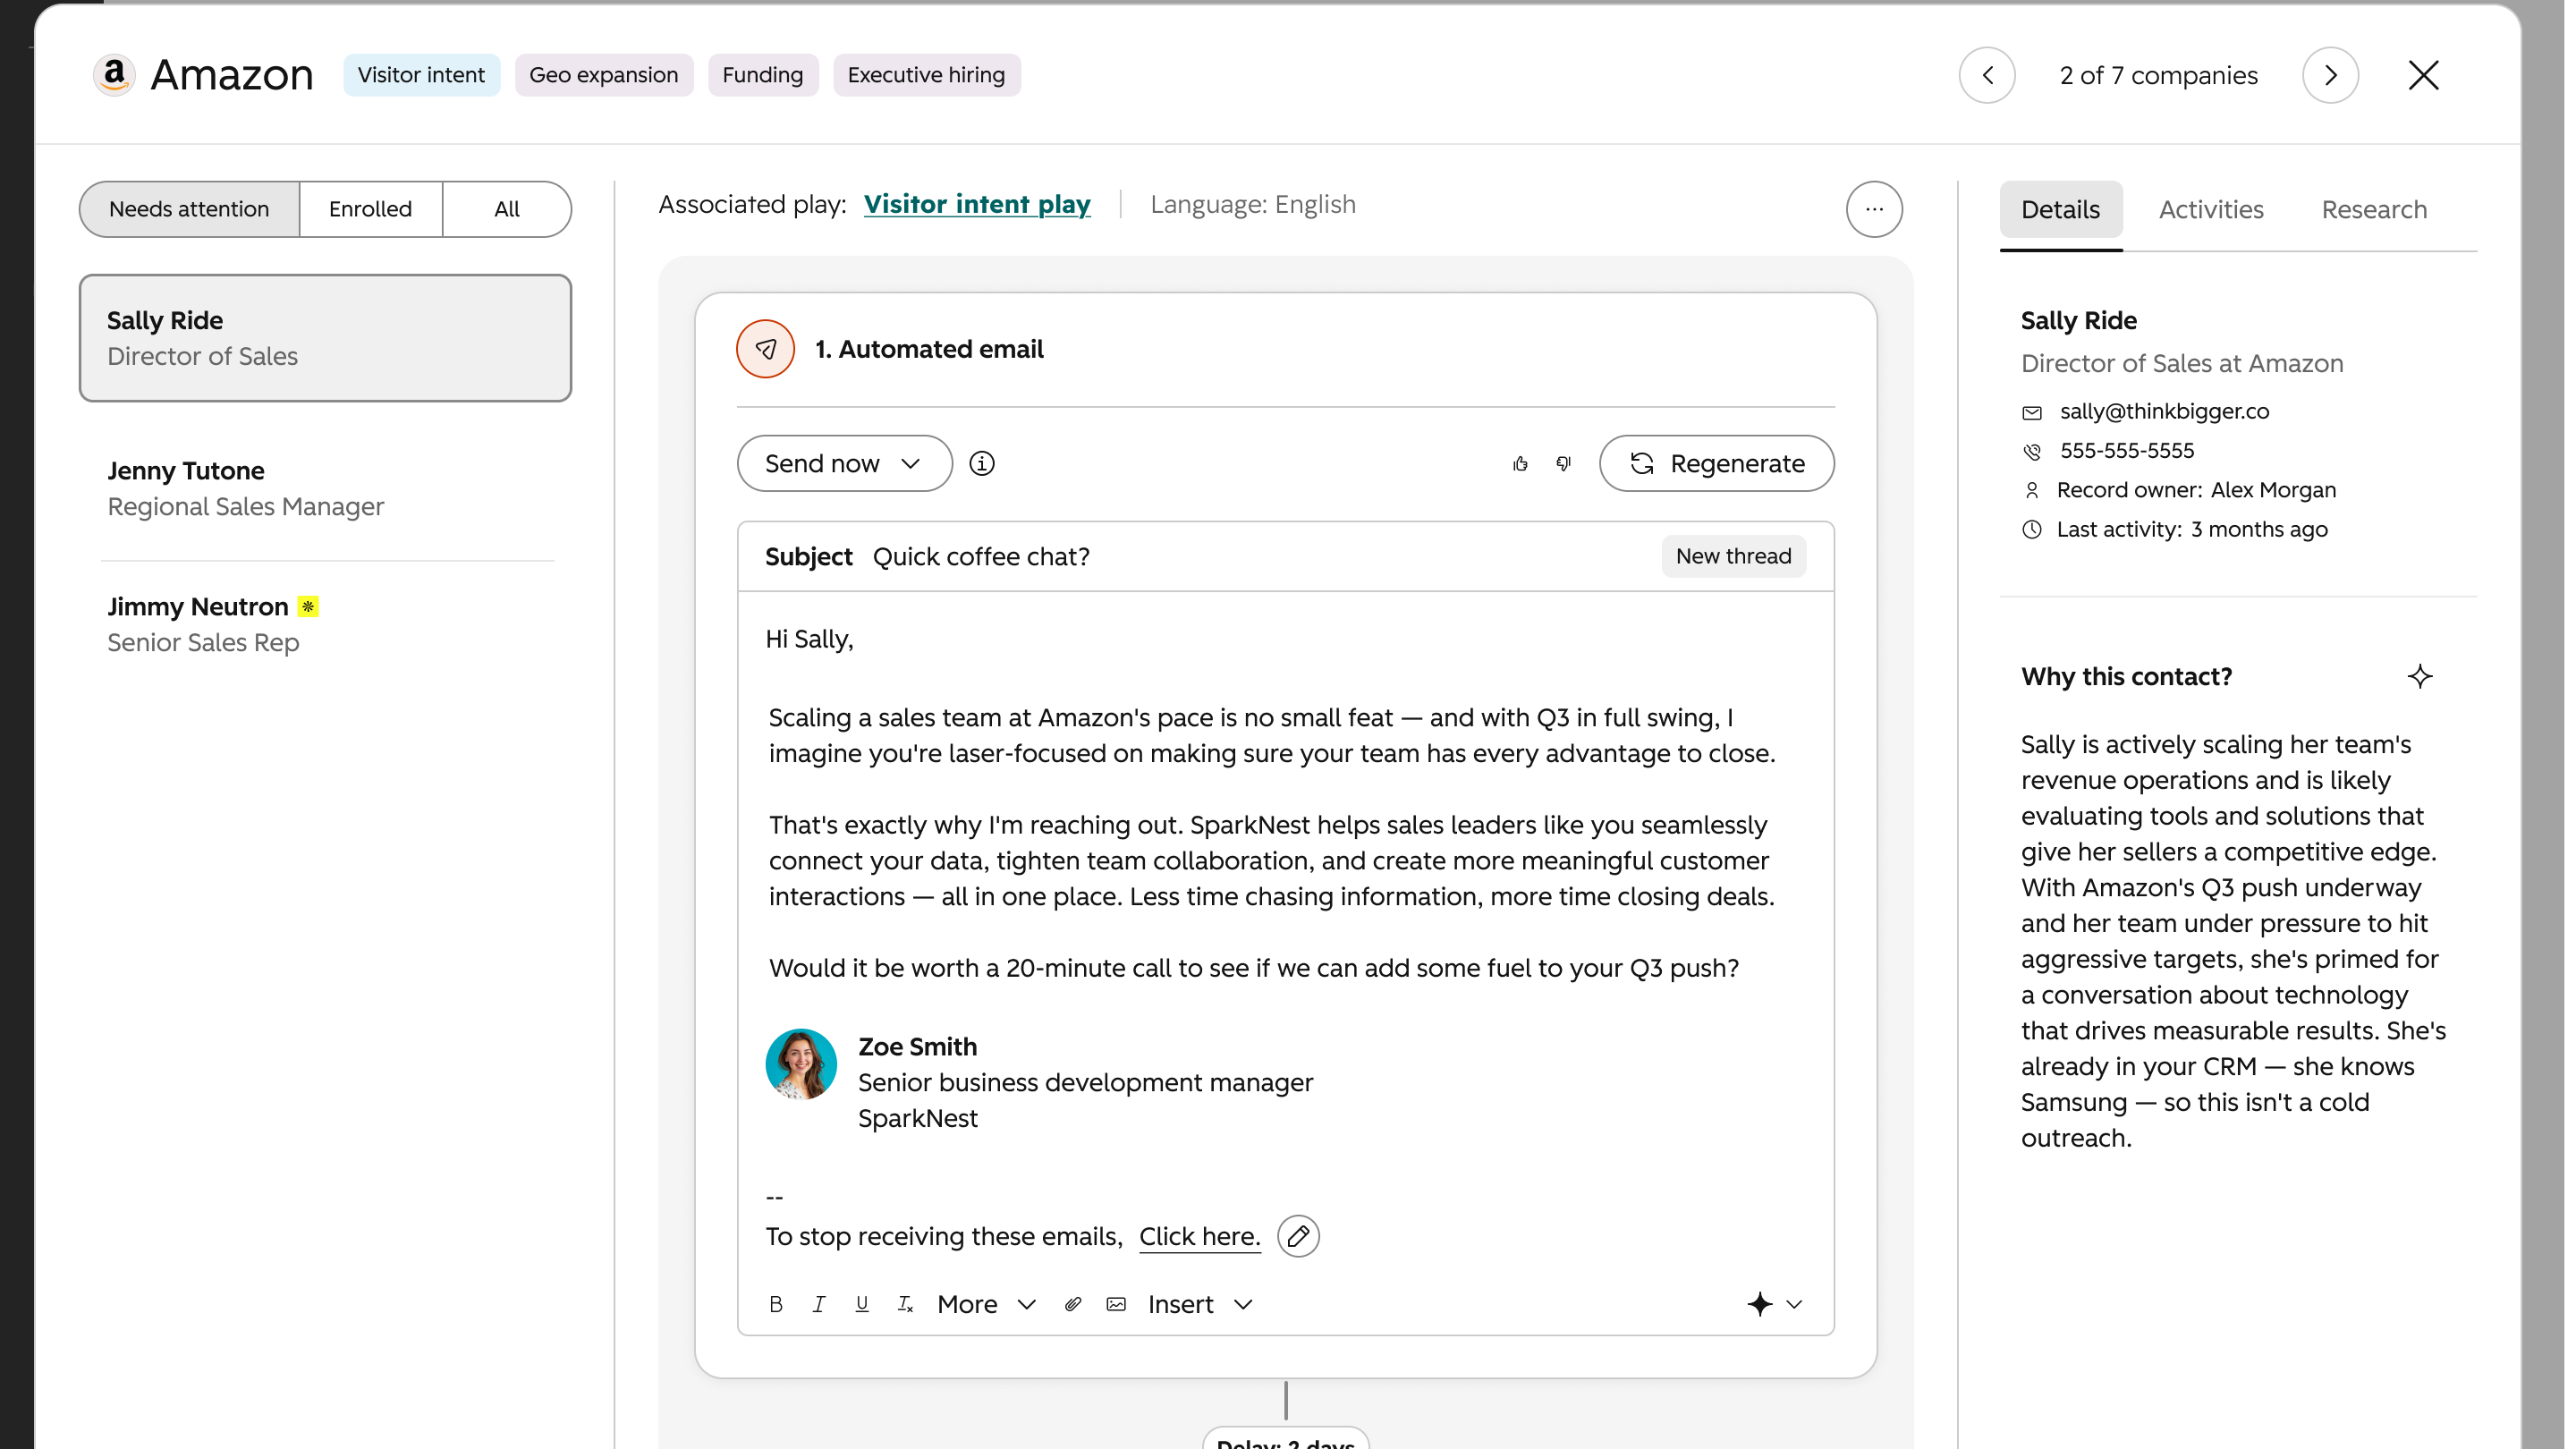
Task: Click the email envelope icon for Sally
Action: [2032, 412]
